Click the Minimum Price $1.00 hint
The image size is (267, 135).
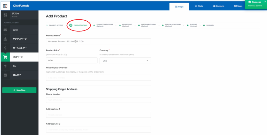coord(57,55)
